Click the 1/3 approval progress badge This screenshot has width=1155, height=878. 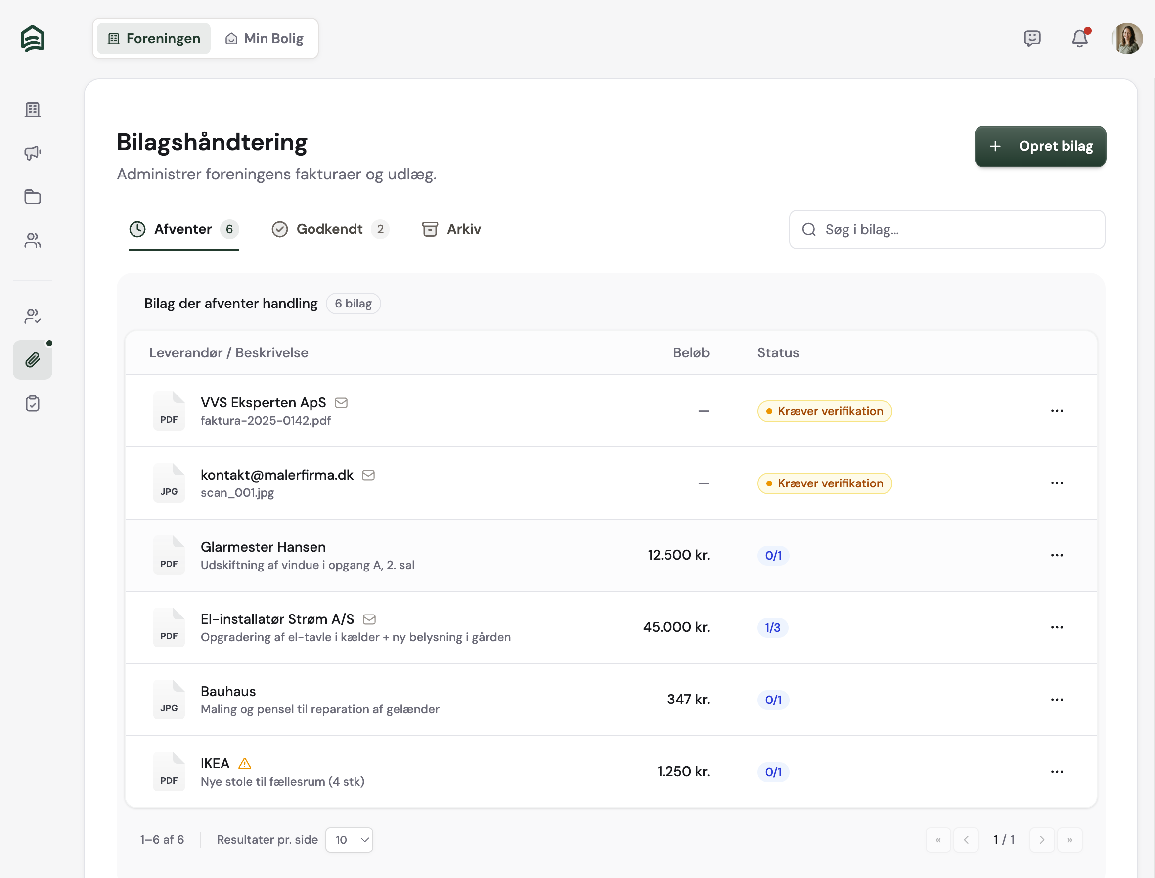pyautogui.click(x=772, y=627)
